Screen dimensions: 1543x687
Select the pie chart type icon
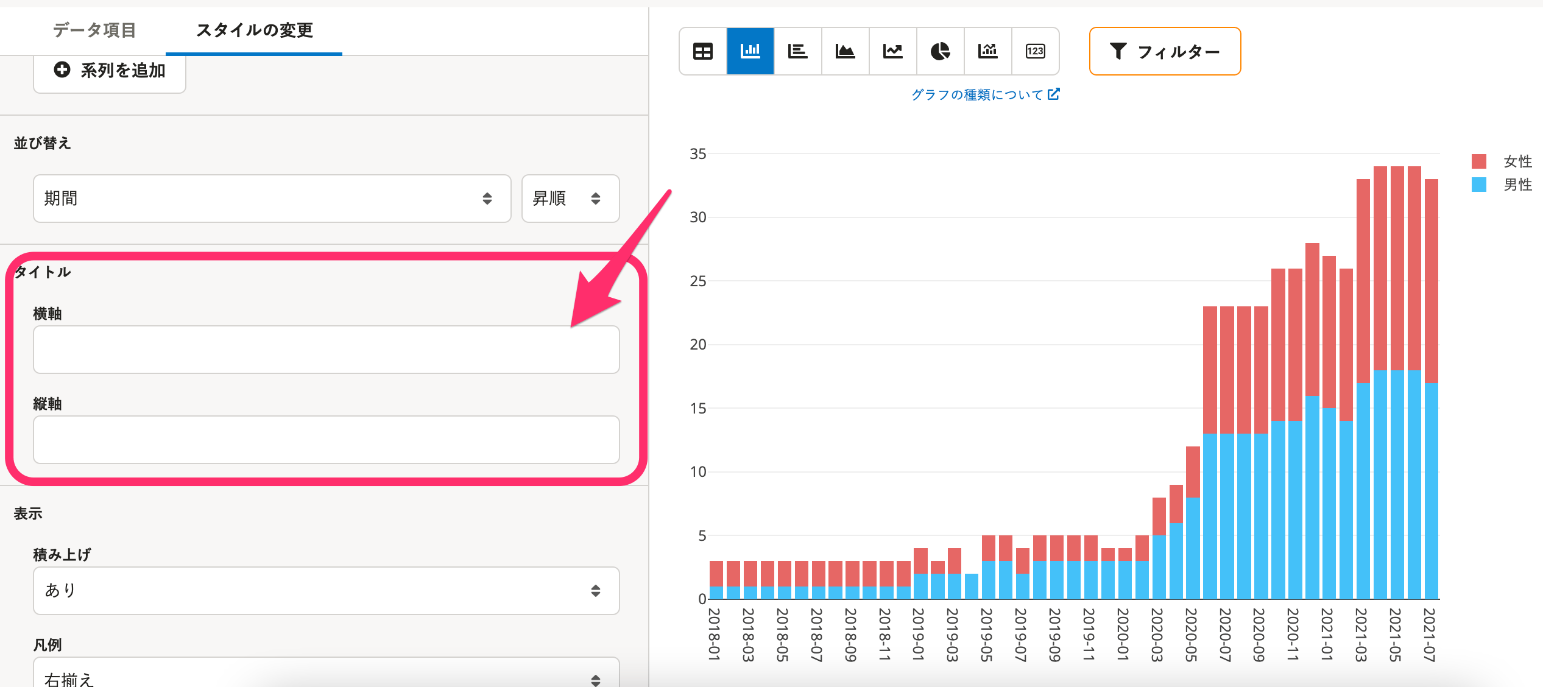[x=941, y=51]
